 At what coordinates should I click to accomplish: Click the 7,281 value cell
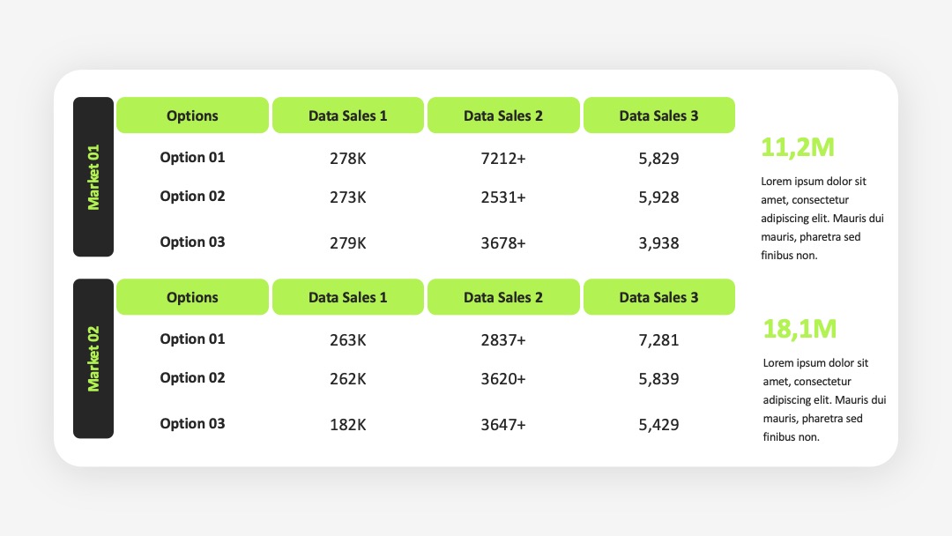(658, 340)
